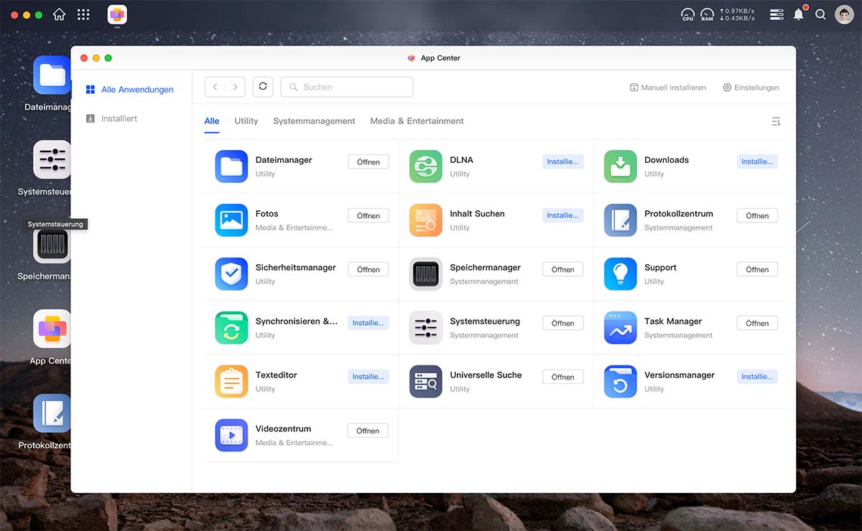Image resolution: width=862 pixels, height=531 pixels.
Task: Open the Task Manager app icon
Action: [620, 328]
